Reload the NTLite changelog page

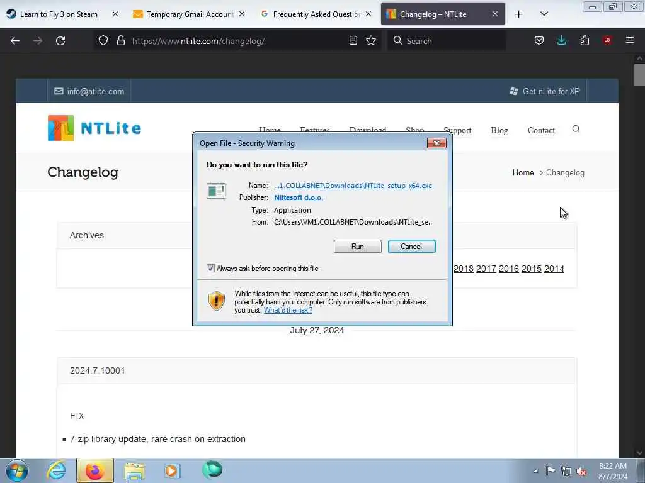tap(60, 41)
